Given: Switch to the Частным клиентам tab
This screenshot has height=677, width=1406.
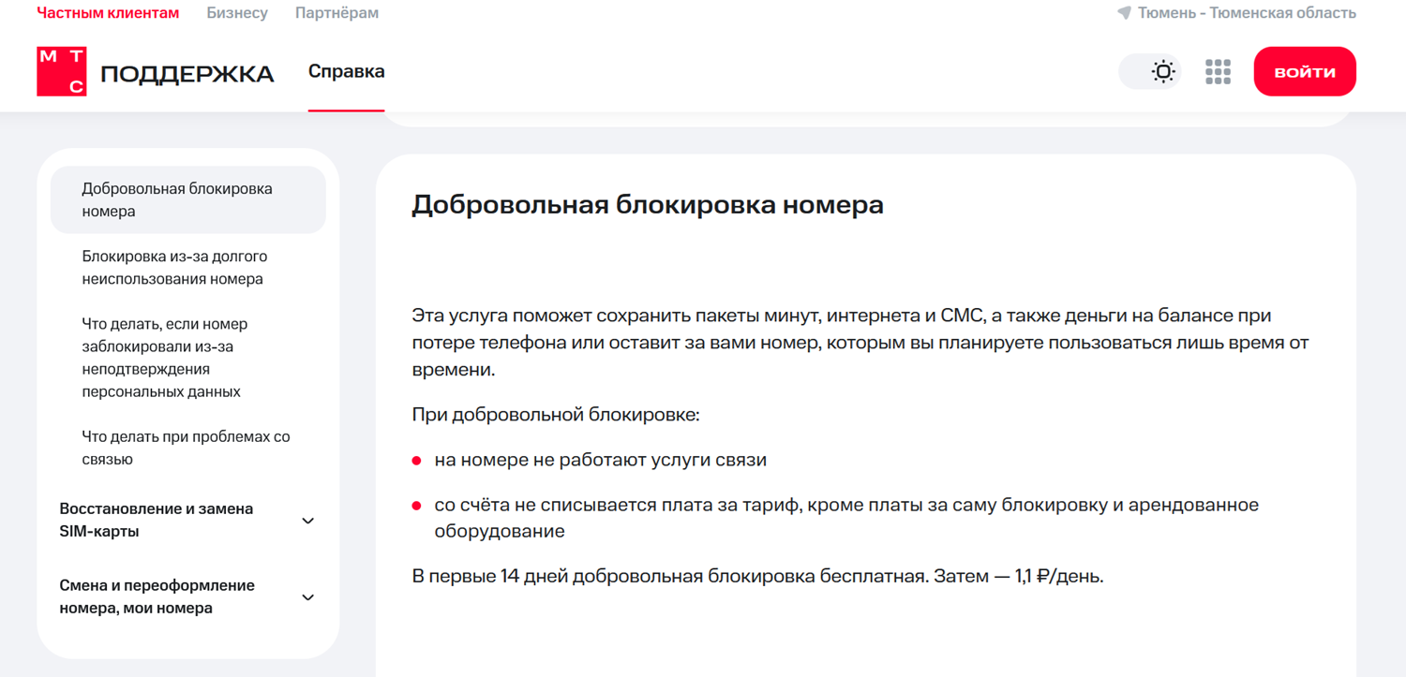Looking at the screenshot, I should pos(108,13).
